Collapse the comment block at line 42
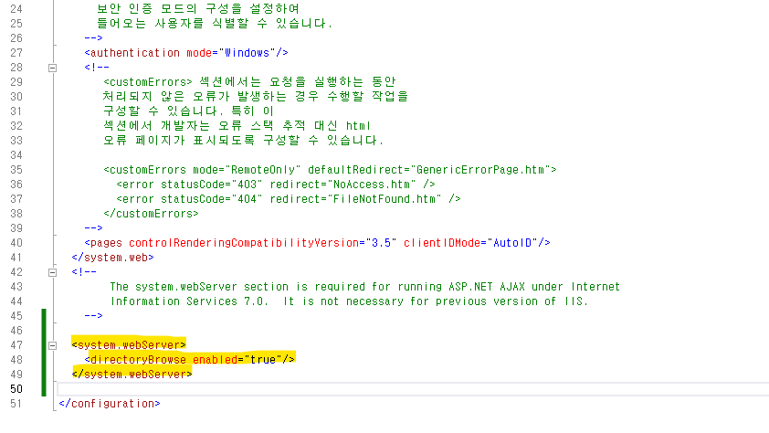 click(52, 272)
